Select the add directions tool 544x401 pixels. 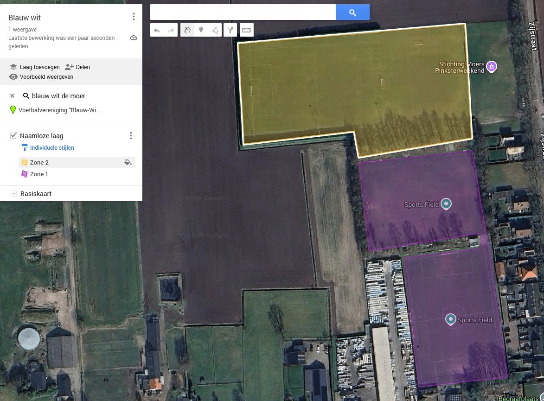[x=230, y=31]
